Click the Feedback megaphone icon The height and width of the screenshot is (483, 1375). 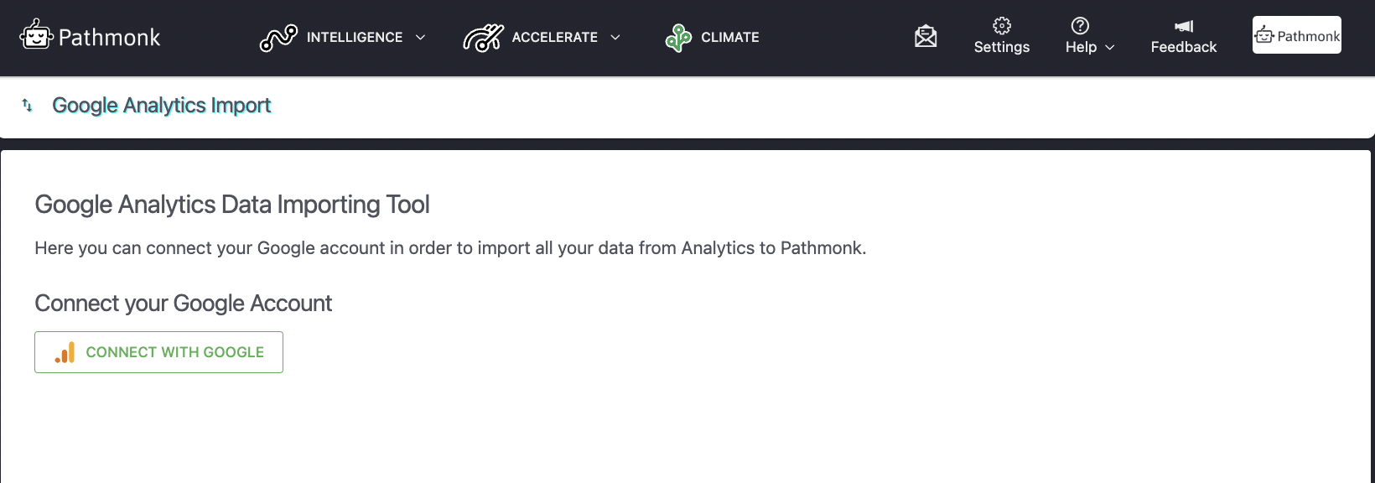pos(1183,25)
